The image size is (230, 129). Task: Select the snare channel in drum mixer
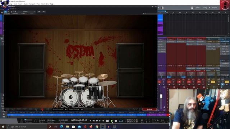[x=22, y=115]
